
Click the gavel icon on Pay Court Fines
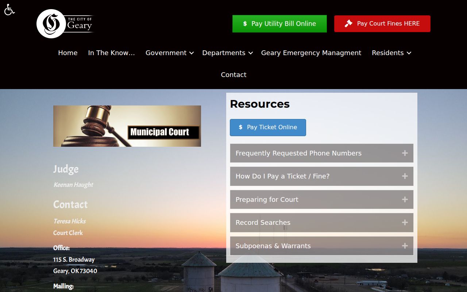tap(349, 23)
